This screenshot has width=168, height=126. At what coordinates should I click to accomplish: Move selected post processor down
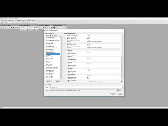pyautogui.click(x=52, y=36)
